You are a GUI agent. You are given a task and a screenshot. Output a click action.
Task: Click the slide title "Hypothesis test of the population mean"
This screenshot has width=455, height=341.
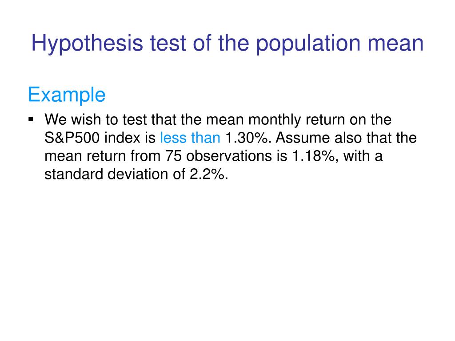pyautogui.click(x=227, y=44)
